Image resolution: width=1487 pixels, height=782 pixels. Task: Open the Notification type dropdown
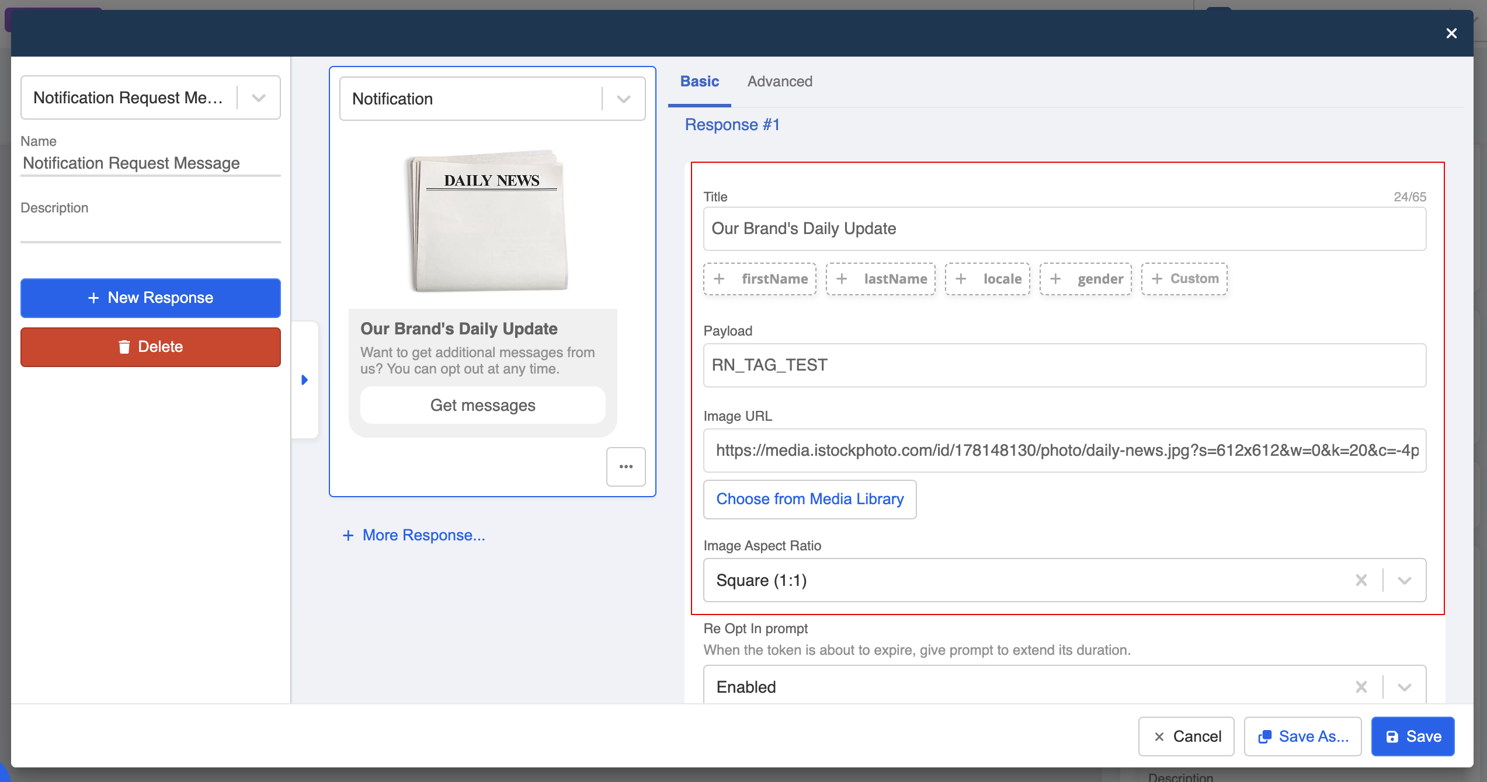tap(623, 99)
